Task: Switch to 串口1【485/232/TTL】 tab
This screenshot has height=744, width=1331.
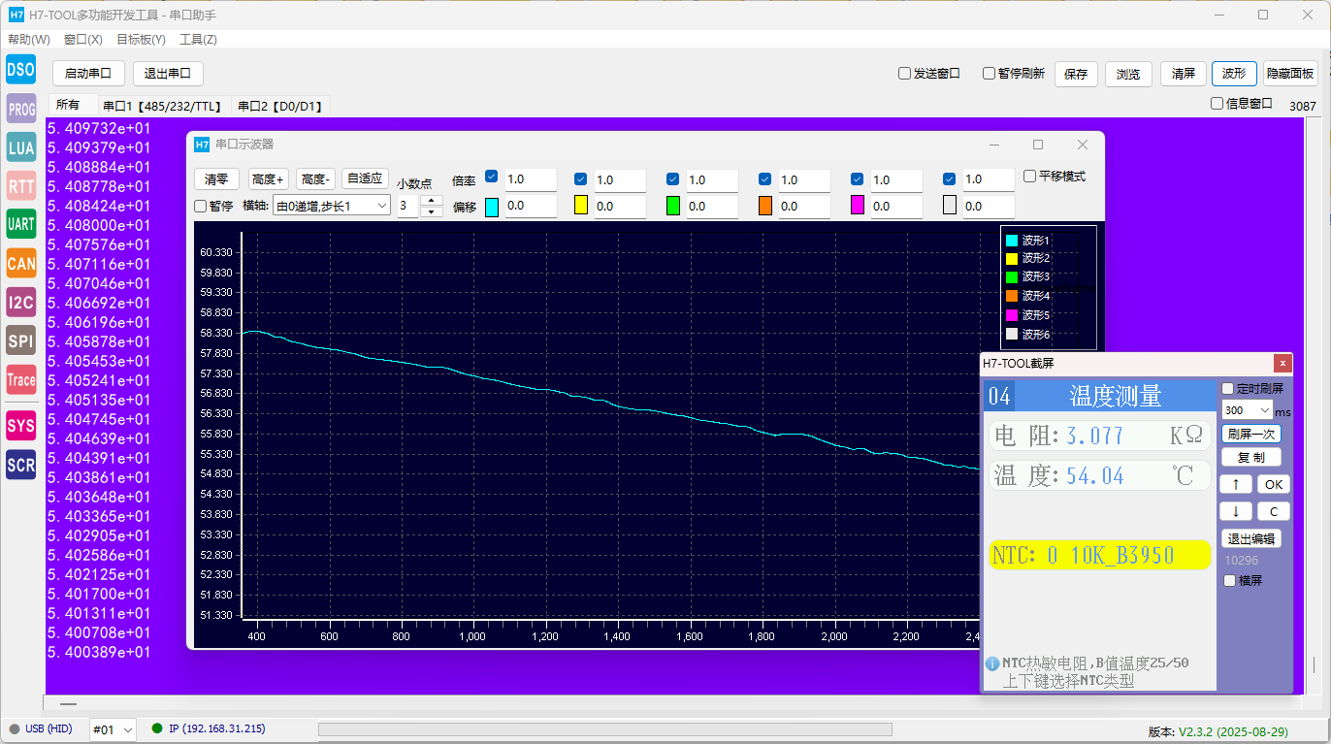Action: 163,106
